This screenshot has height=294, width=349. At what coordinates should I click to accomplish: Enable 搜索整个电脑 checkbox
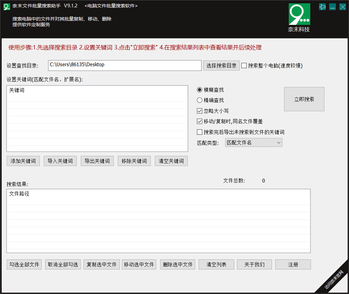pyautogui.click(x=244, y=66)
